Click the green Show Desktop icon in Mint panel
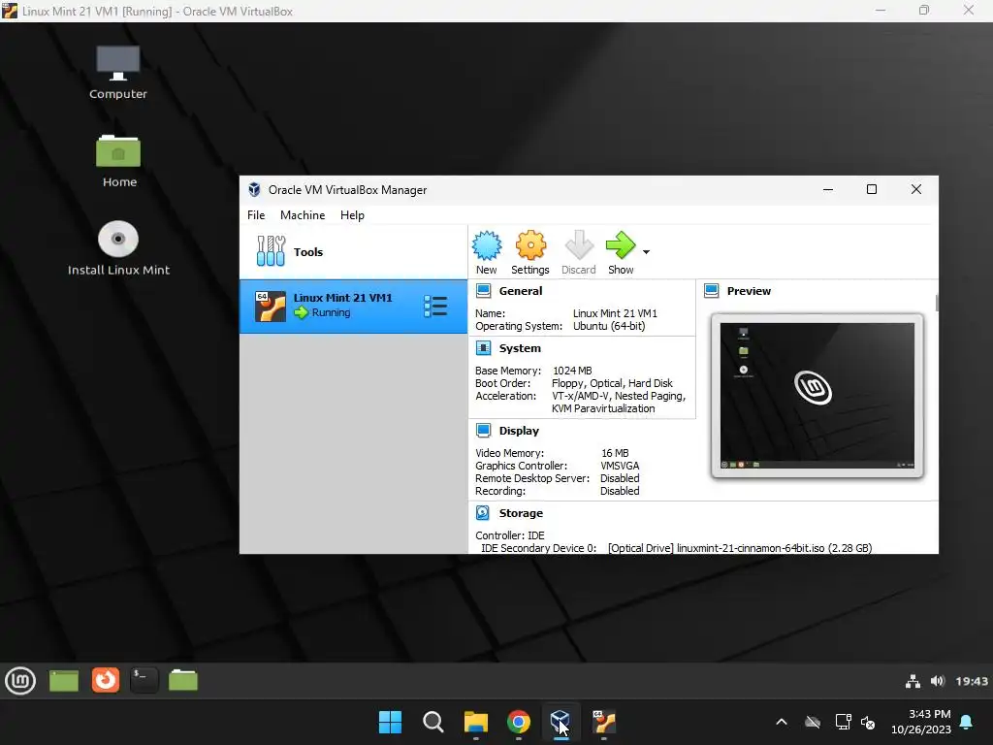Screen dimensions: 993x745 [x=63, y=681]
